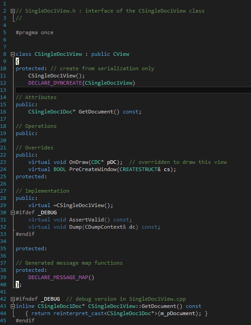Click the 'inline' keyword on line 43
251x325 pixels.
25,306
